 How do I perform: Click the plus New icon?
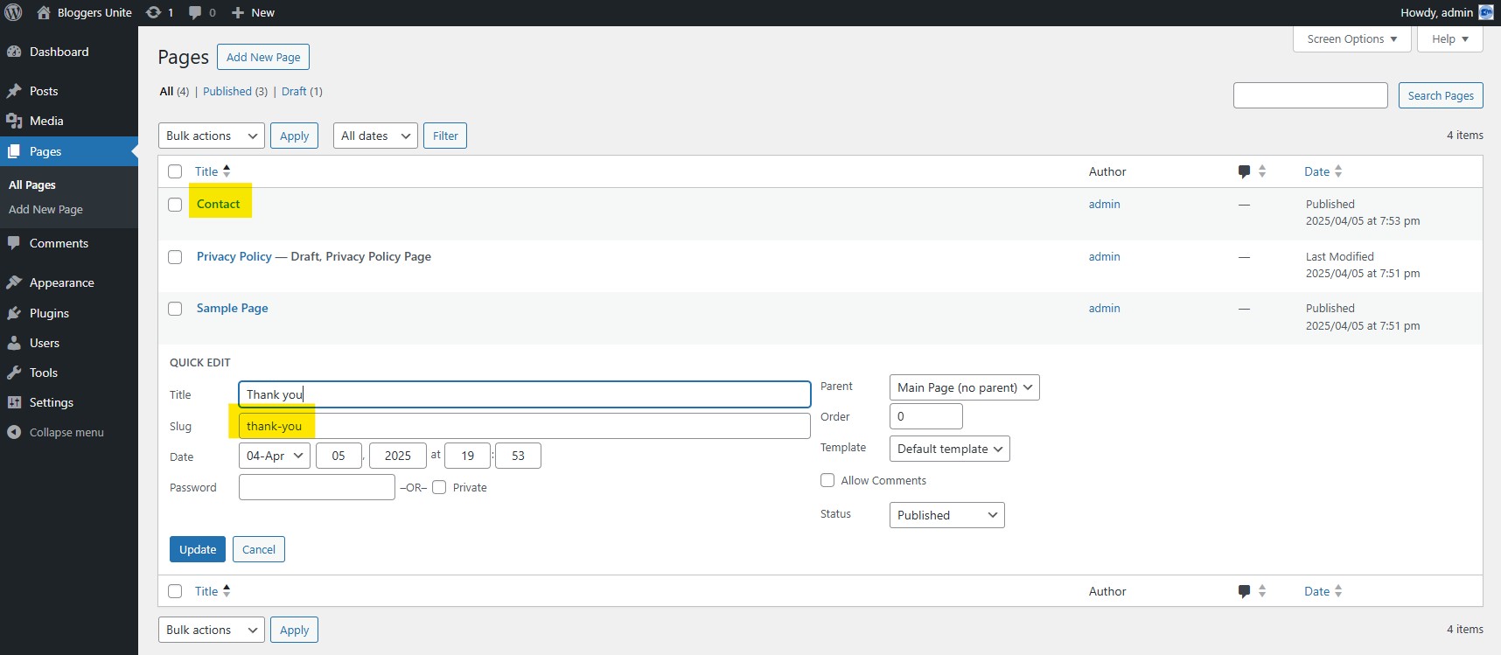point(237,12)
